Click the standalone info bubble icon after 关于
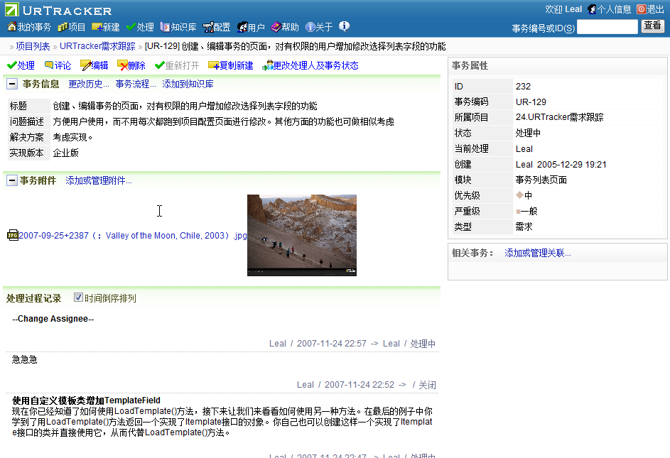 pyautogui.click(x=344, y=26)
